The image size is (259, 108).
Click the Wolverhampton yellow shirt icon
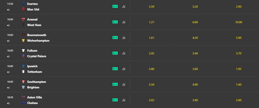pos(23,41)
